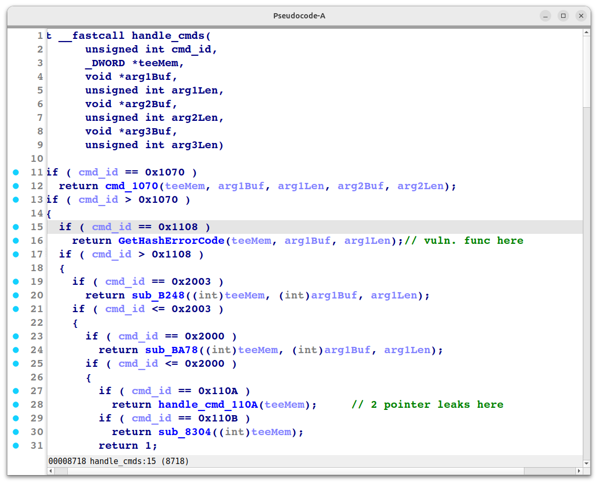The width and height of the screenshot is (598, 484).
Task: Toggle the marker beside the GetHashErrorCode line
Action: click(x=16, y=240)
